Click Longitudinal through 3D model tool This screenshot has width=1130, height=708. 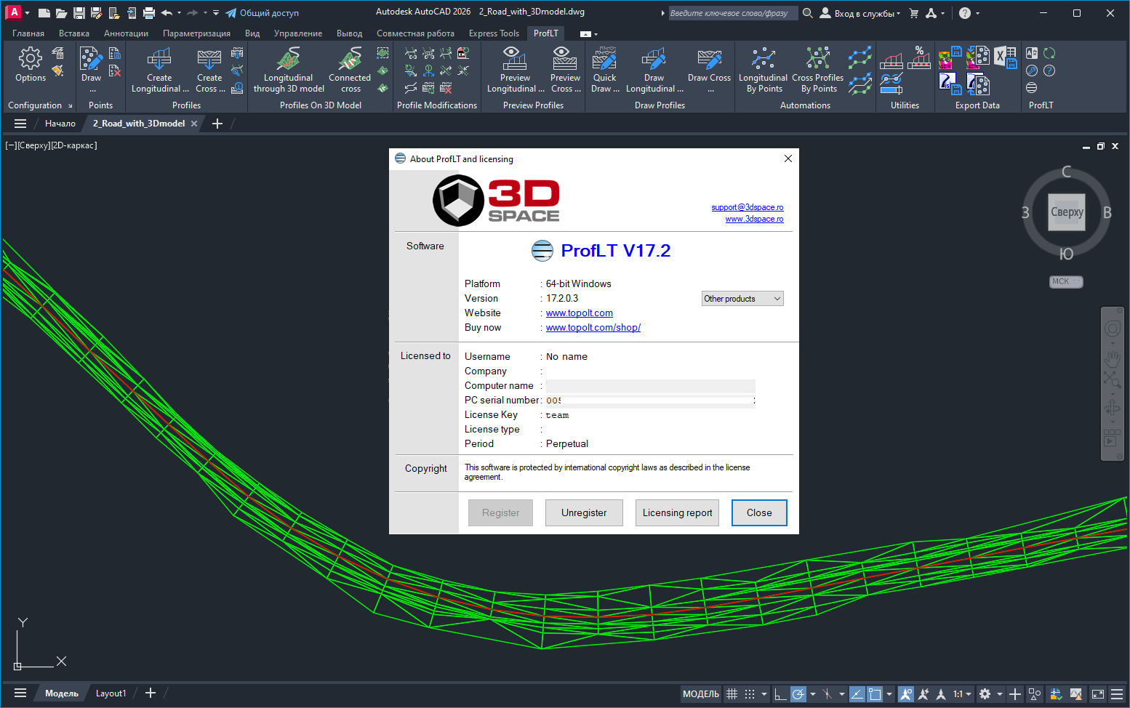288,69
